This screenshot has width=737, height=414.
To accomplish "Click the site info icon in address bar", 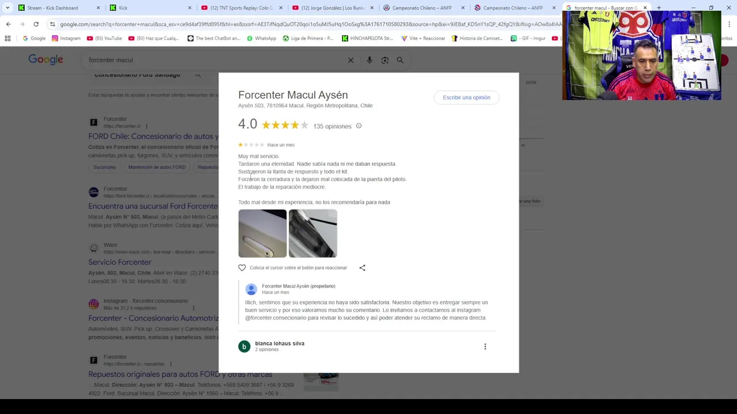I will tap(52, 24).
